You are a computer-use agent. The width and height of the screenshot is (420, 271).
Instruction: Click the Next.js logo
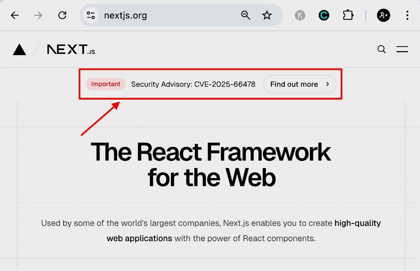(71, 50)
